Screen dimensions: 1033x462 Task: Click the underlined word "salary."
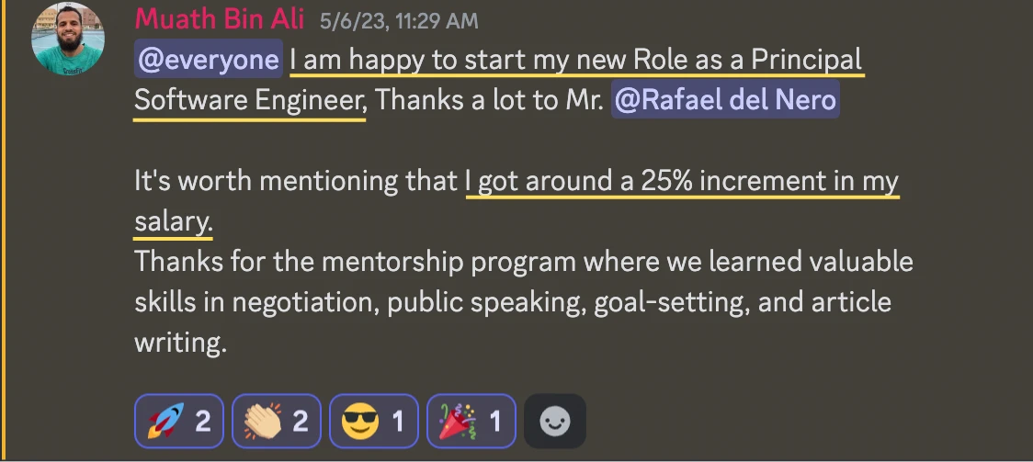click(174, 221)
